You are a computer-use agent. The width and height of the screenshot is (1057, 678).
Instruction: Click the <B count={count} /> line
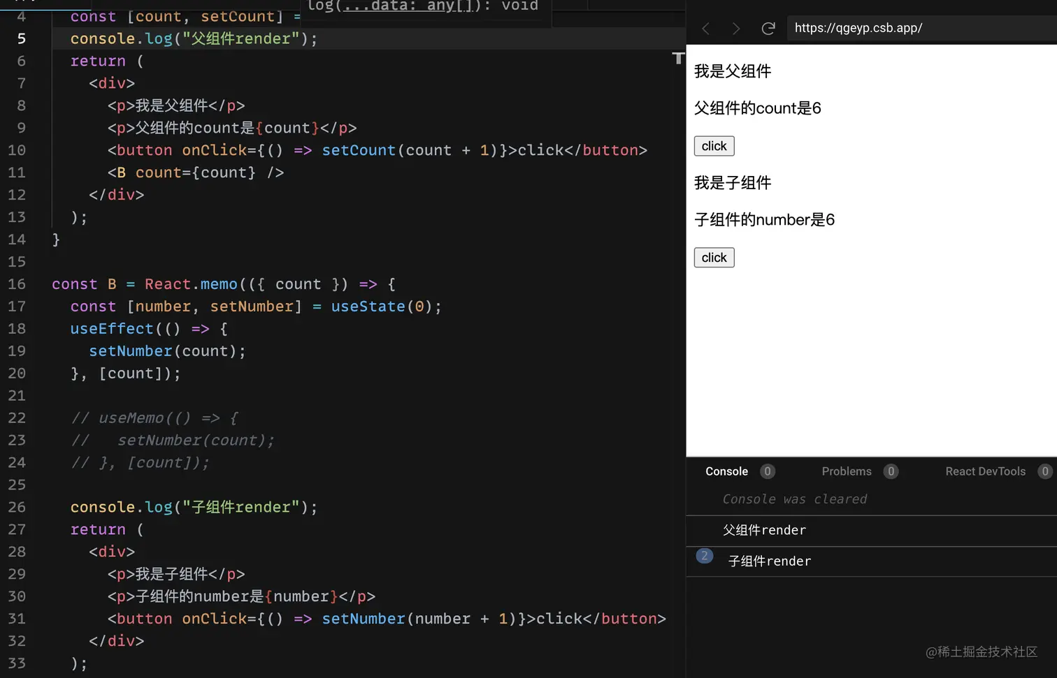pos(196,172)
